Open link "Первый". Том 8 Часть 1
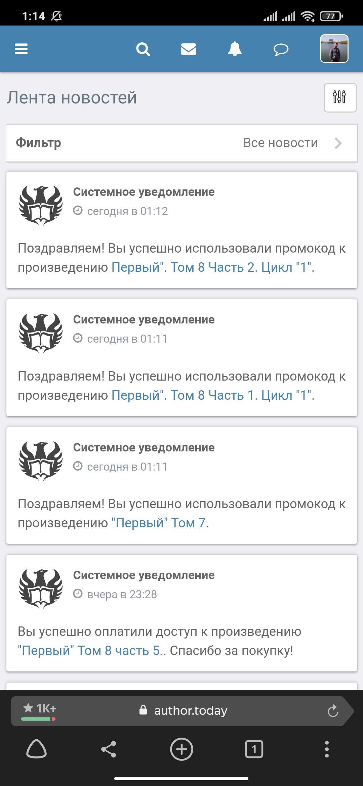 212,395
